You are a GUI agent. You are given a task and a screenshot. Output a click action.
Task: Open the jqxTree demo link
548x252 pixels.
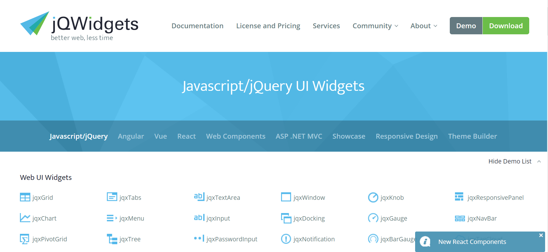[130, 239]
